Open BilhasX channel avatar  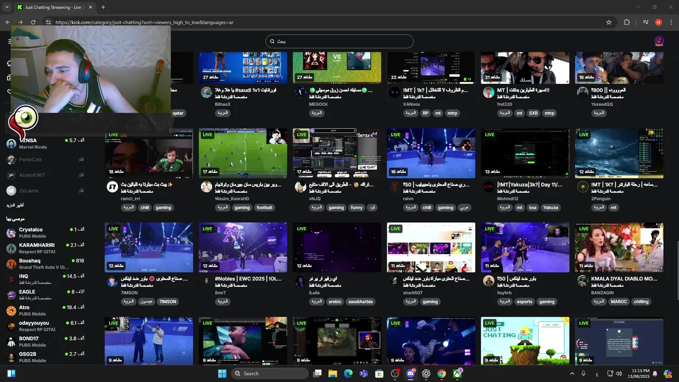206,92
